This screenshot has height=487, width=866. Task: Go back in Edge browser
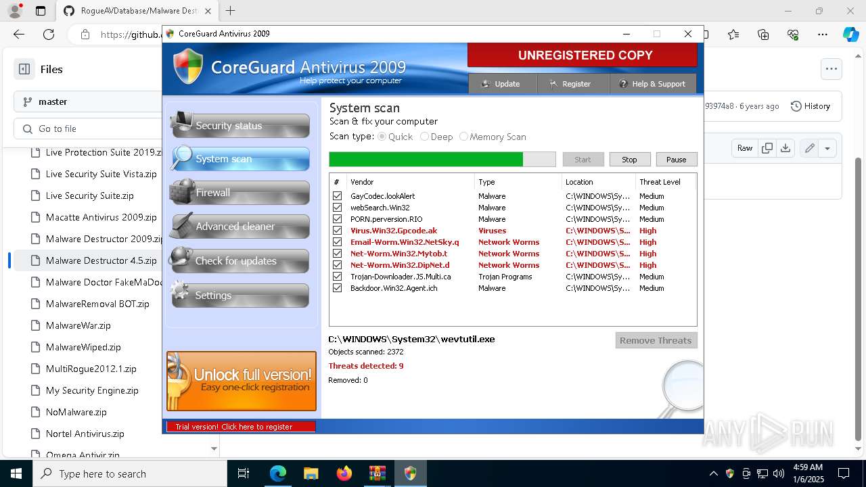pyautogui.click(x=19, y=34)
